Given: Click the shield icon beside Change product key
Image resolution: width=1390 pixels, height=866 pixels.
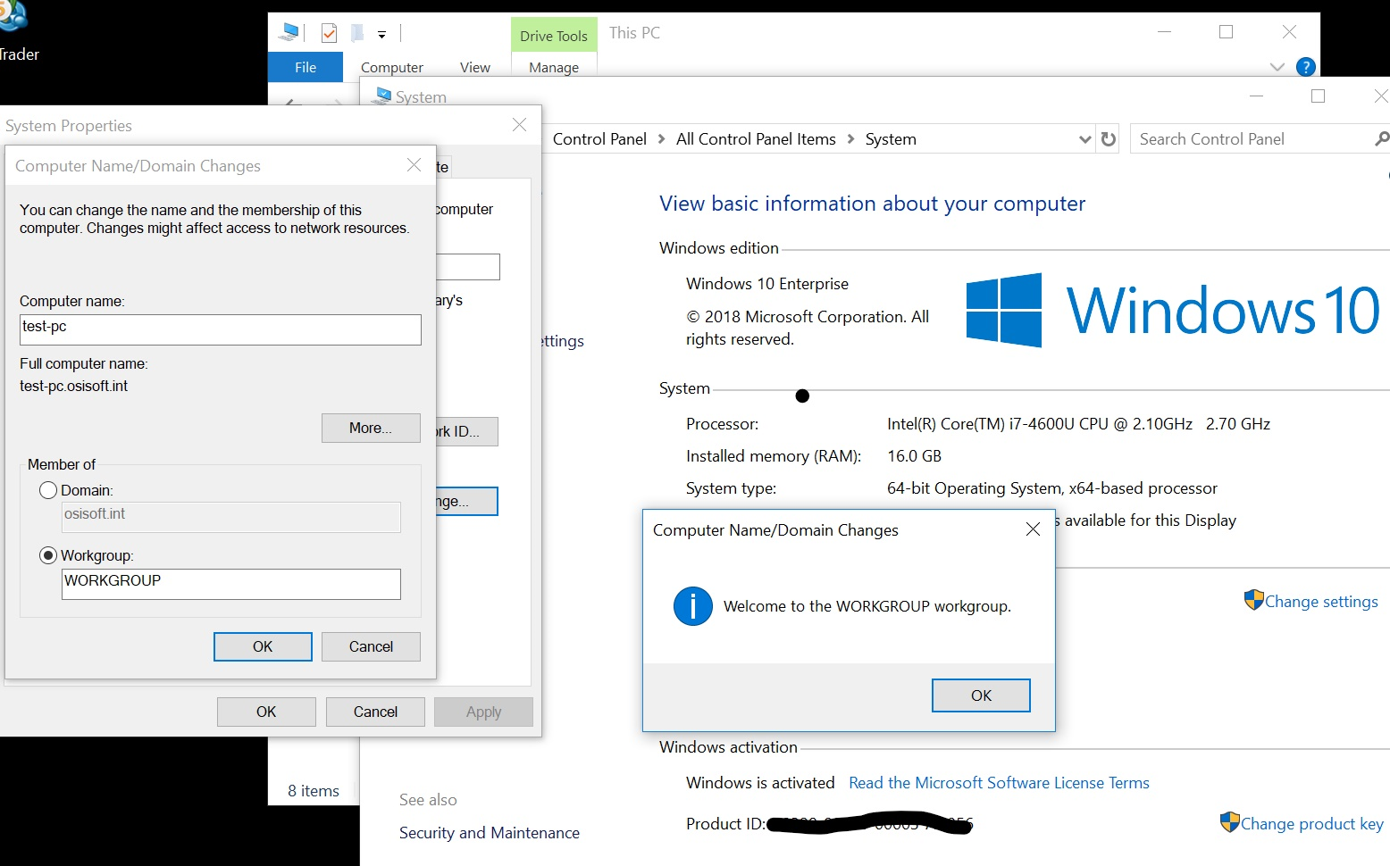Looking at the screenshot, I should tap(1229, 822).
